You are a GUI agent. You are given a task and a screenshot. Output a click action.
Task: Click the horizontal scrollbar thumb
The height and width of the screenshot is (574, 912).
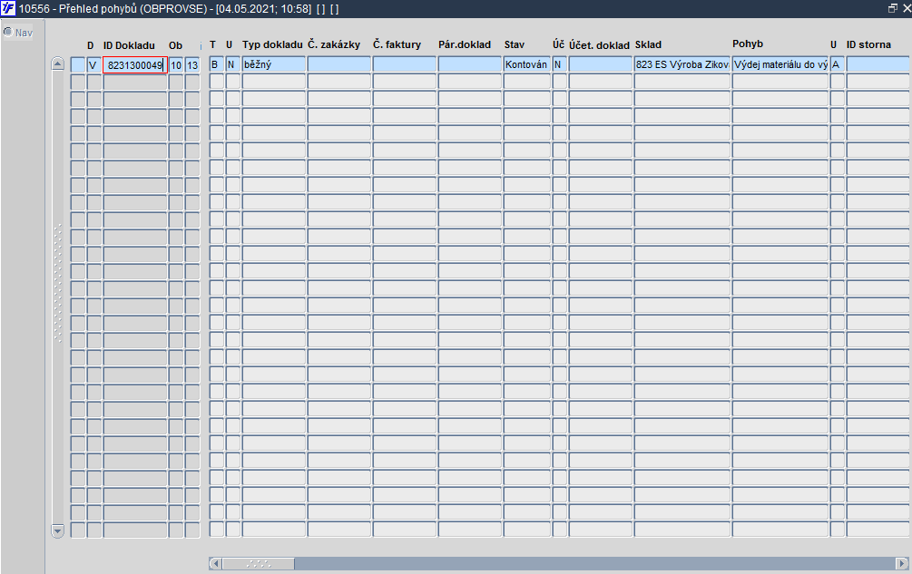pyautogui.click(x=259, y=563)
